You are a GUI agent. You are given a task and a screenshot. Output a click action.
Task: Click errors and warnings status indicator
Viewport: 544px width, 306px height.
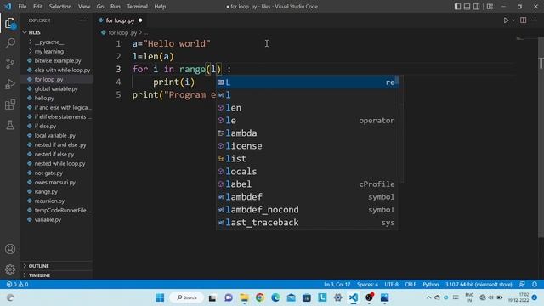17,284
